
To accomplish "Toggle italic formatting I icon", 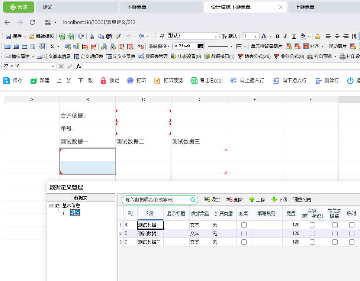I will [285, 36].
